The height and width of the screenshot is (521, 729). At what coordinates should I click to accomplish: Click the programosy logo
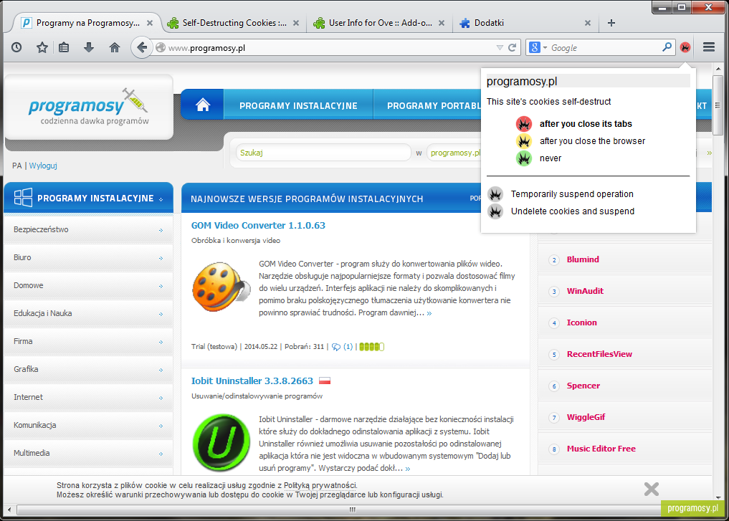point(88,107)
